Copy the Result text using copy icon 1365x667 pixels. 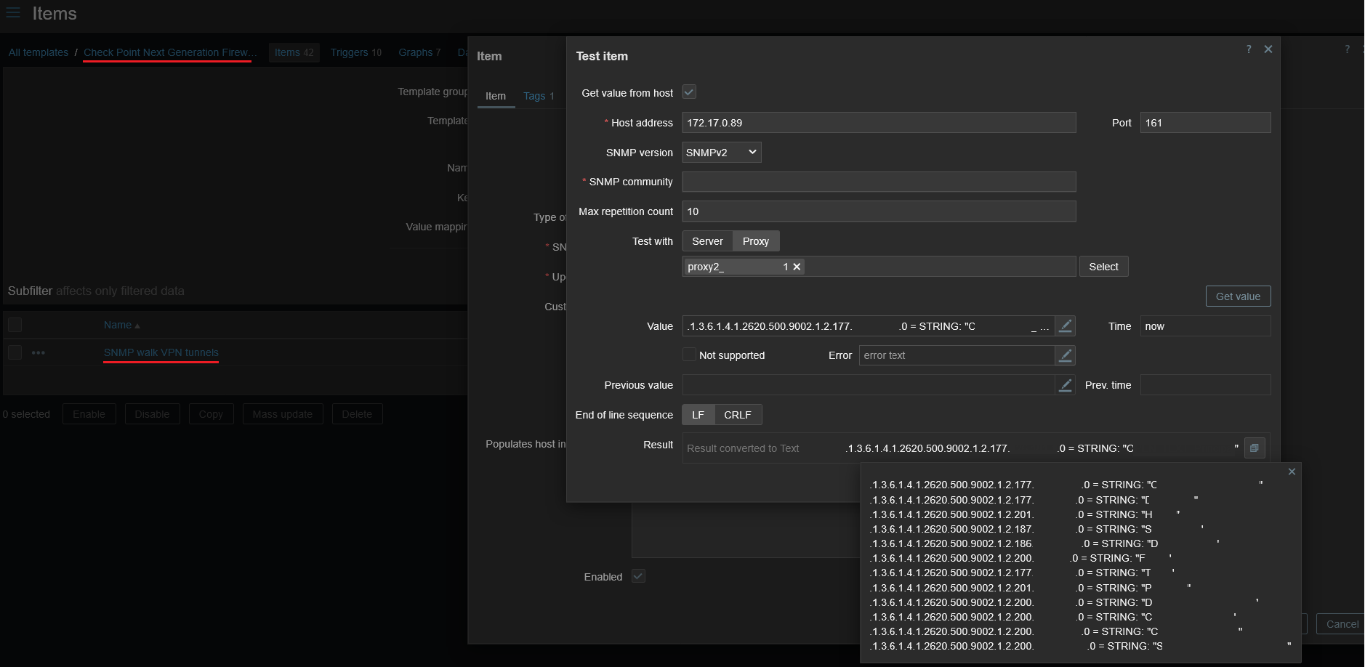coord(1254,448)
